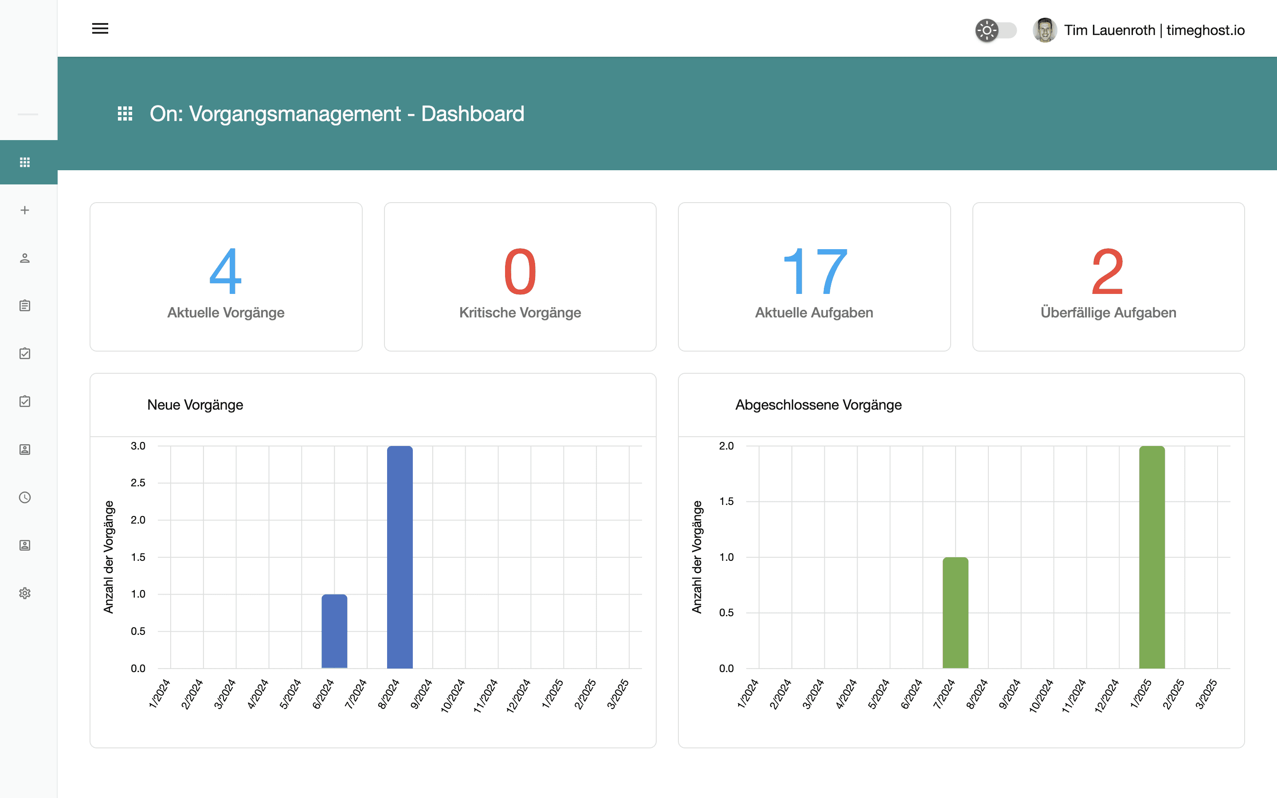This screenshot has width=1277, height=798.
Task: Click the grid icon beside the dashboard title
Action: 125,114
